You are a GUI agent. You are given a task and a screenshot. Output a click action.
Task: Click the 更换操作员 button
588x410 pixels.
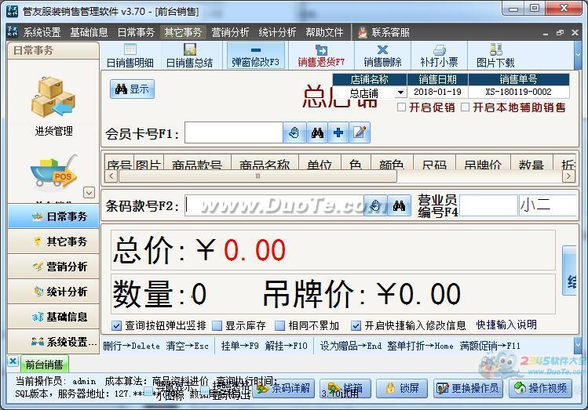tap(468, 388)
